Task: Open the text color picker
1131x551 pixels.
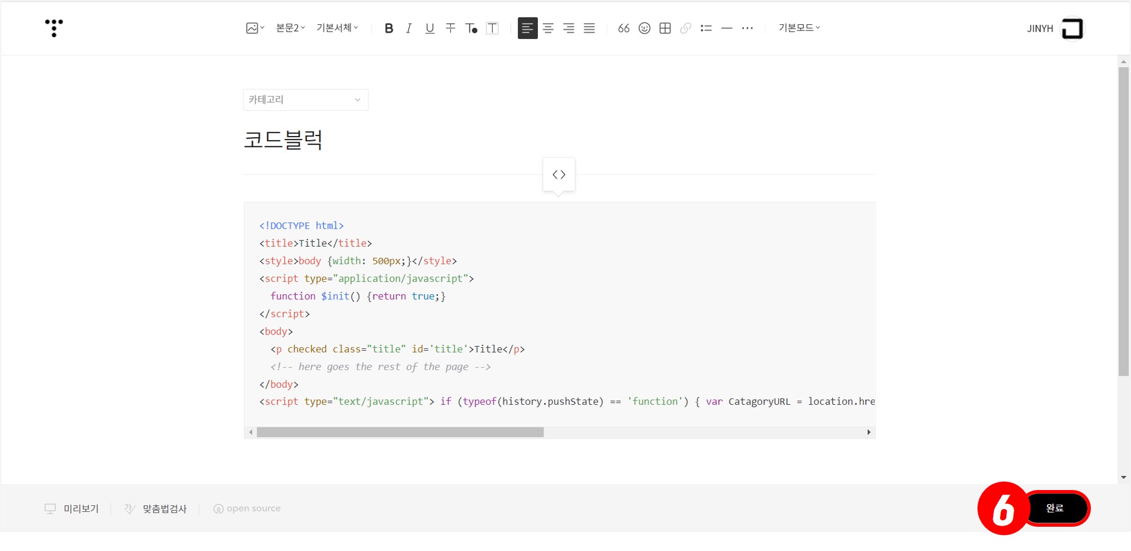Action: click(471, 28)
